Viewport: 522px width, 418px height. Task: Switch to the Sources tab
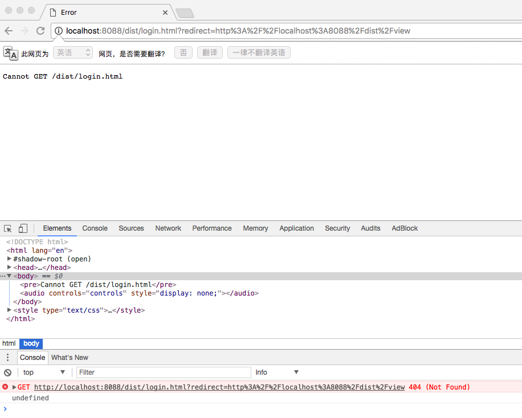click(131, 228)
